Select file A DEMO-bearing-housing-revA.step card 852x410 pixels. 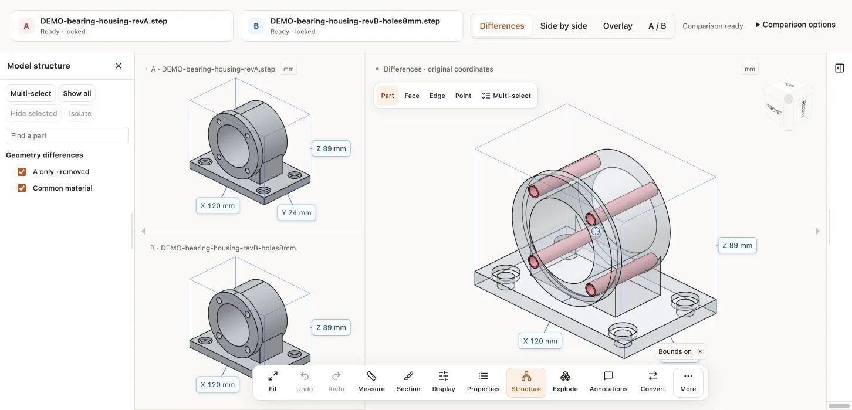click(x=122, y=26)
